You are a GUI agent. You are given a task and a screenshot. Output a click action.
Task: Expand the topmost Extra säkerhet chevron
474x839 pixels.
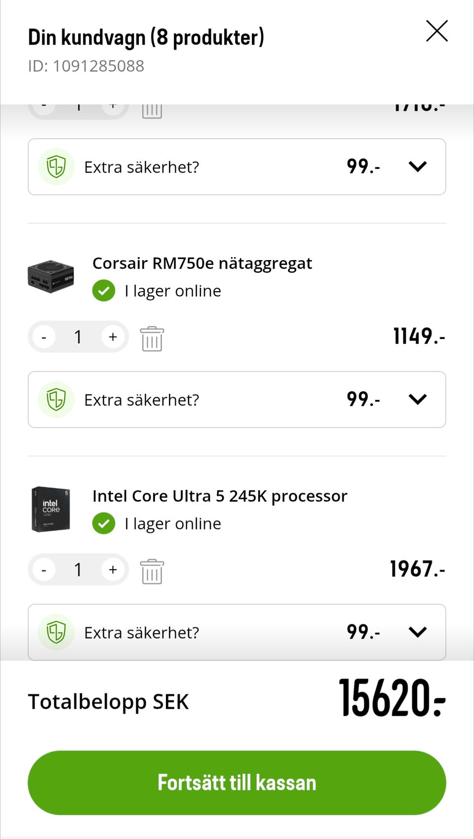click(418, 167)
